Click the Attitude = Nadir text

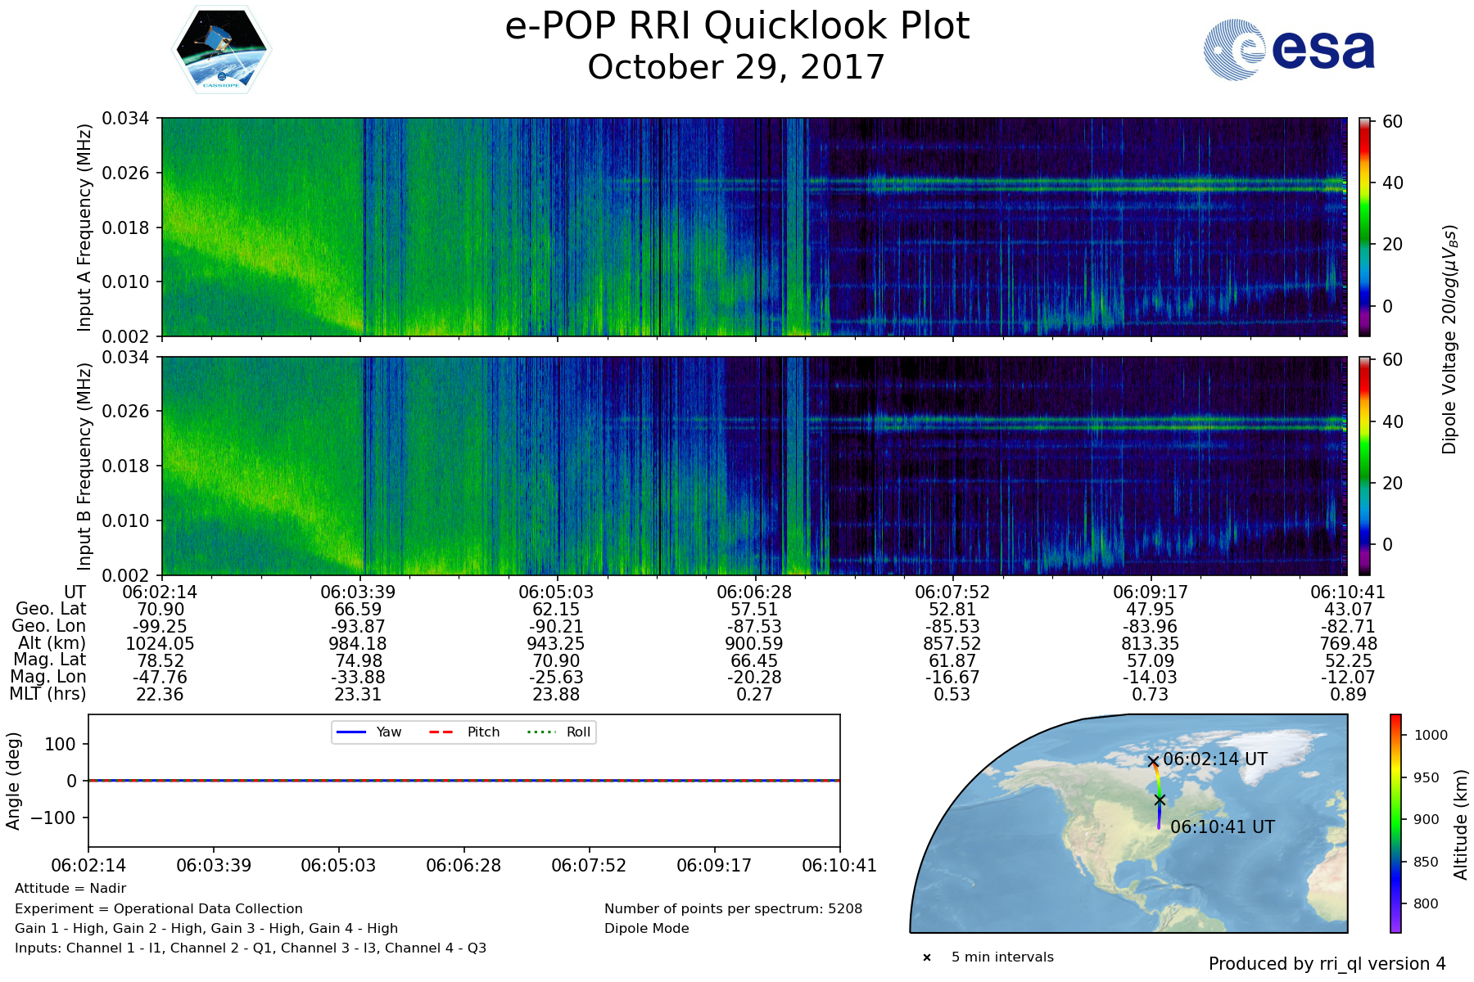(x=70, y=889)
